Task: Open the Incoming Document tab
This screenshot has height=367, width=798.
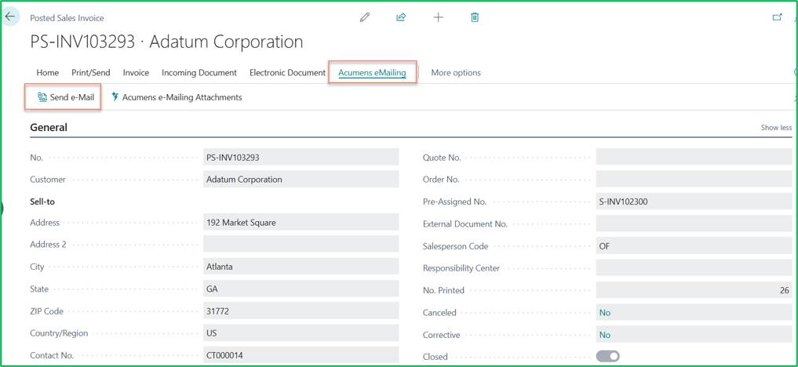Action: click(x=199, y=73)
